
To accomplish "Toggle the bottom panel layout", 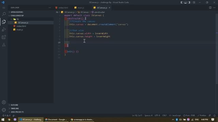I will pyautogui.click(x=185, y=2).
